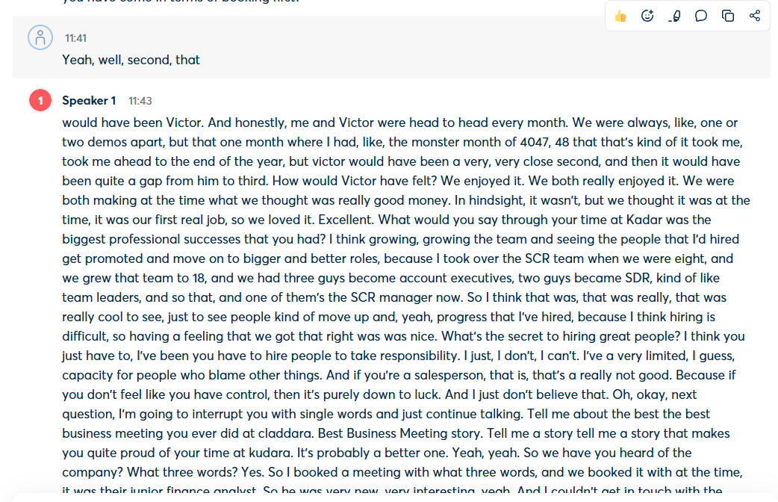Select the highlighter tool icon
Viewport: 778px width, 502px height.
pyautogui.click(x=674, y=16)
